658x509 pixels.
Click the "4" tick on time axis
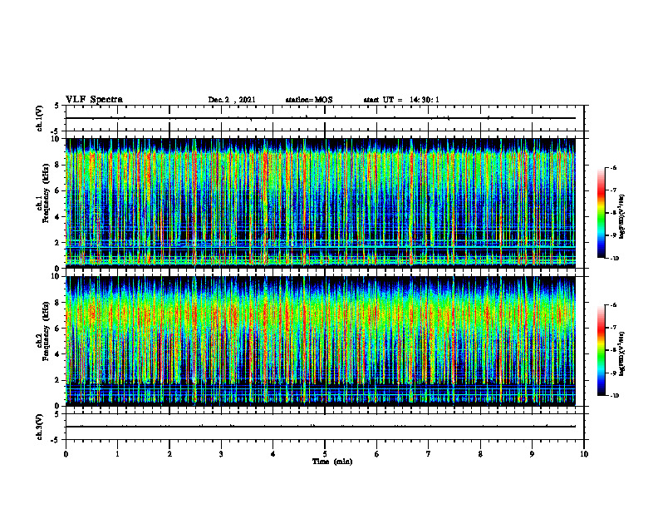273,454
